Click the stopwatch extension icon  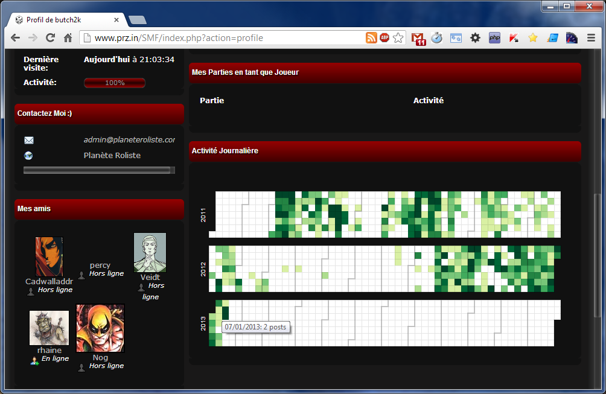437,38
